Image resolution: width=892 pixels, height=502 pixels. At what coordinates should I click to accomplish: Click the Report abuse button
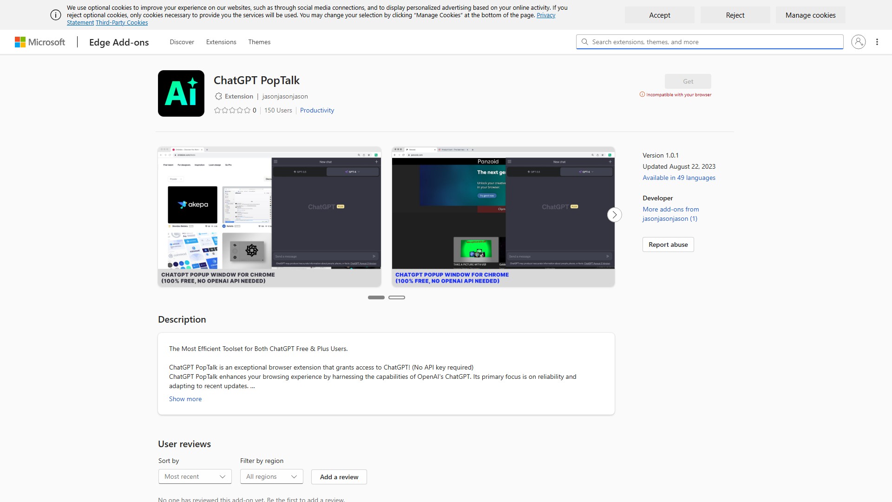pyautogui.click(x=668, y=244)
